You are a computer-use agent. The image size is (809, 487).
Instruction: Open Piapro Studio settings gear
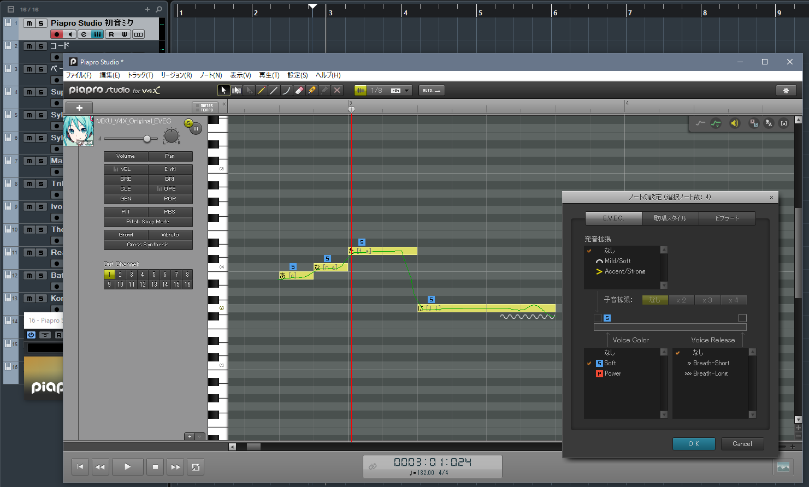(x=786, y=90)
